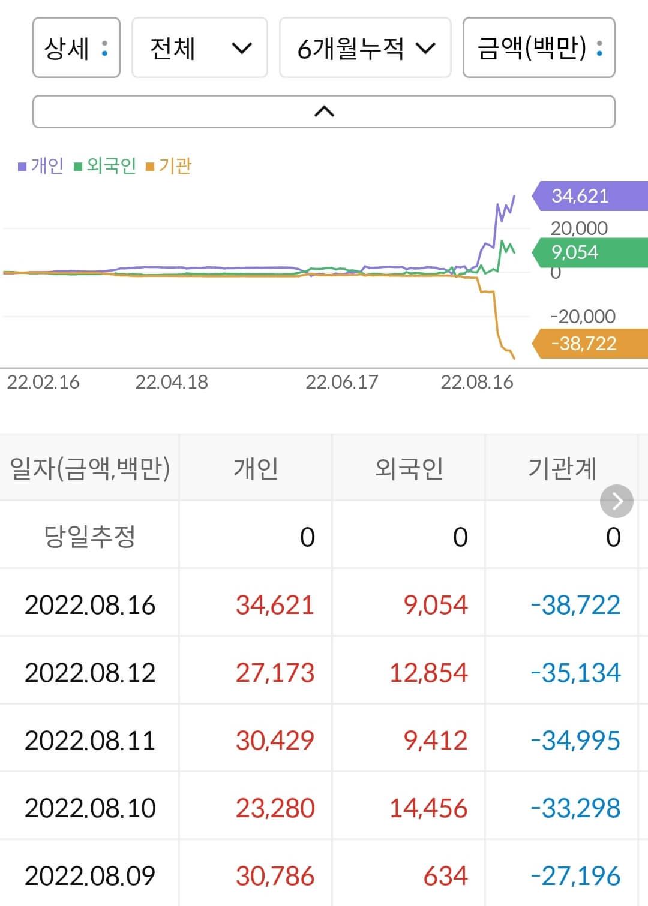Collapse the chart with the chevron bar
Viewport: 648px width, 906px height.
click(x=324, y=111)
